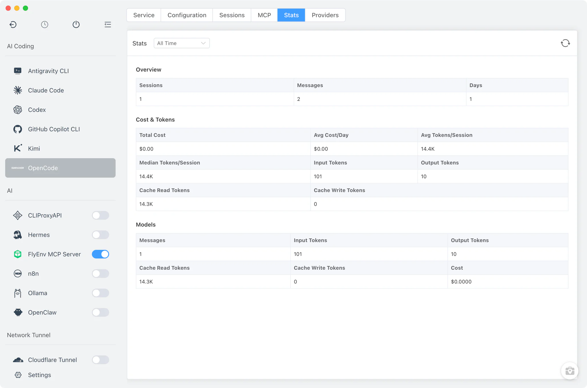The height and width of the screenshot is (388, 587).
Task: Click the Cost value $0.0000
Action: coord(461,282)
